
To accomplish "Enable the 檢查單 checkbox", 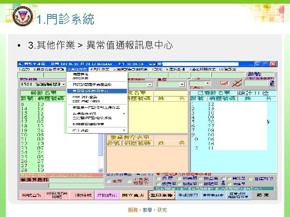I will pos(200,178).
